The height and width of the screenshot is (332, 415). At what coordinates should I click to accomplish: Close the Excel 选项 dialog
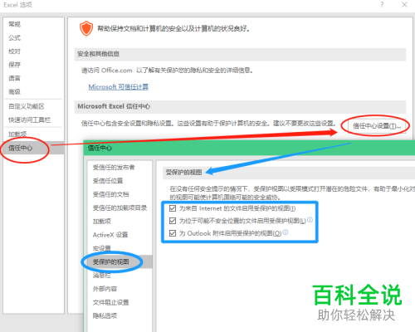[x=404, y=5]
